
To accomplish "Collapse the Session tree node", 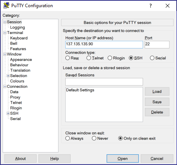I will coord(5,22).
